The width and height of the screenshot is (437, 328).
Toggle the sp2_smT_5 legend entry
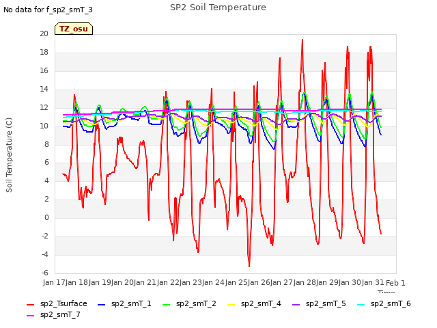pyautogui.click(x=319, y=303)
